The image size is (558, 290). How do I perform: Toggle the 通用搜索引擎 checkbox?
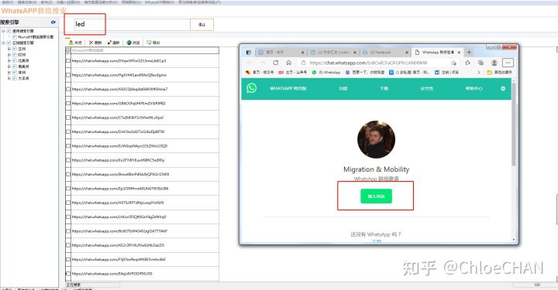(x=9, y=31)
